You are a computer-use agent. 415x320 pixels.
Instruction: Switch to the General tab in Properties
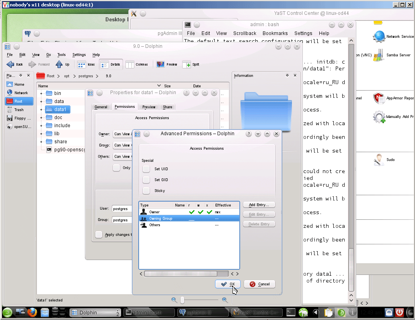pos(101,107)
